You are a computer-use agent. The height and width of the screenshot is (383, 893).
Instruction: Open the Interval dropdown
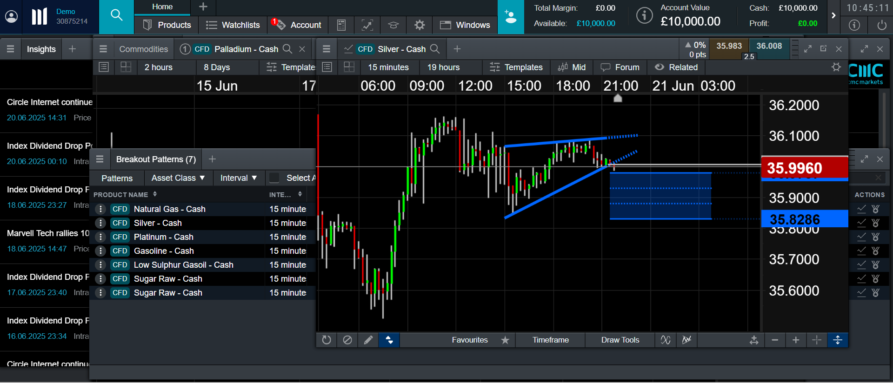tap(239, 178)
